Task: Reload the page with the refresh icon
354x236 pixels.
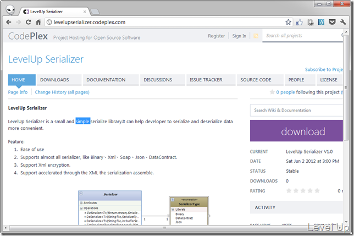Action: 28,22
